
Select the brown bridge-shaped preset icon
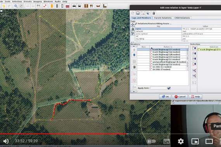point(98,6)
